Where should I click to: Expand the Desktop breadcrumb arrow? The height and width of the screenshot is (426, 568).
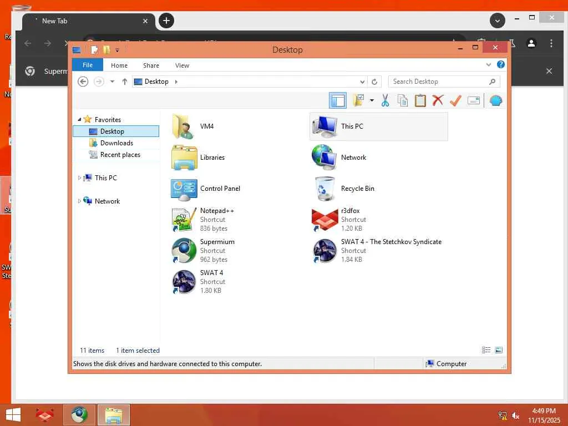click(x=176, y=82)
